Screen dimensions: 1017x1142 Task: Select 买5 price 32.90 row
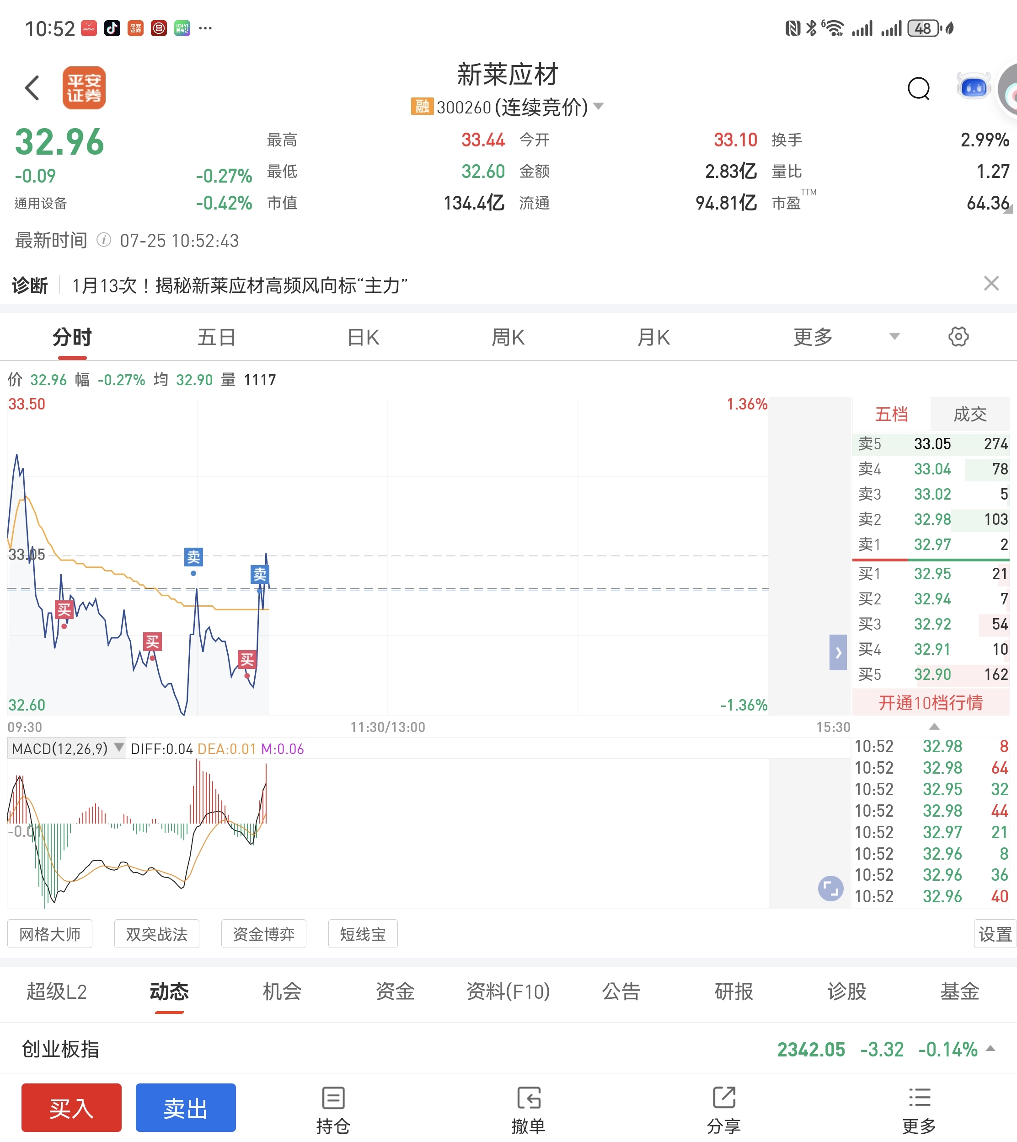pos(931,674)
